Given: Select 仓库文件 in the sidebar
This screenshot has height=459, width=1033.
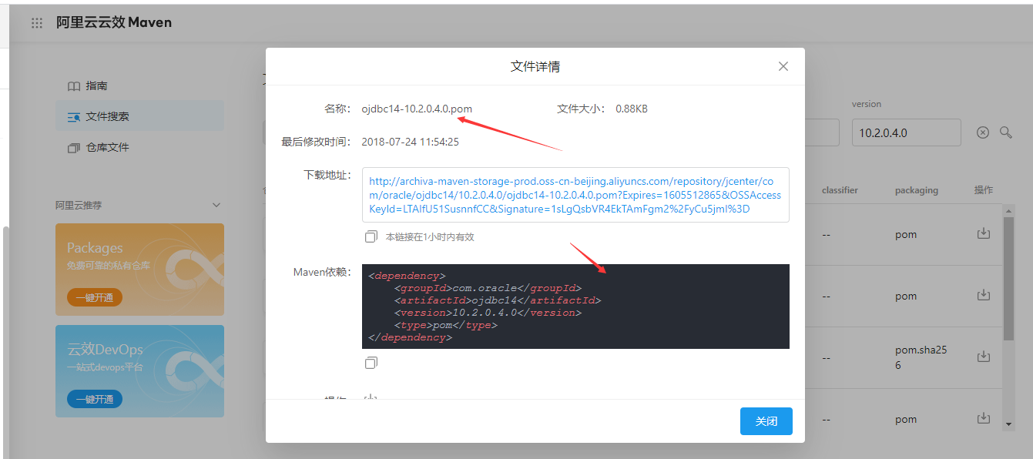Looking at the screenshot, I should (107, 147).
